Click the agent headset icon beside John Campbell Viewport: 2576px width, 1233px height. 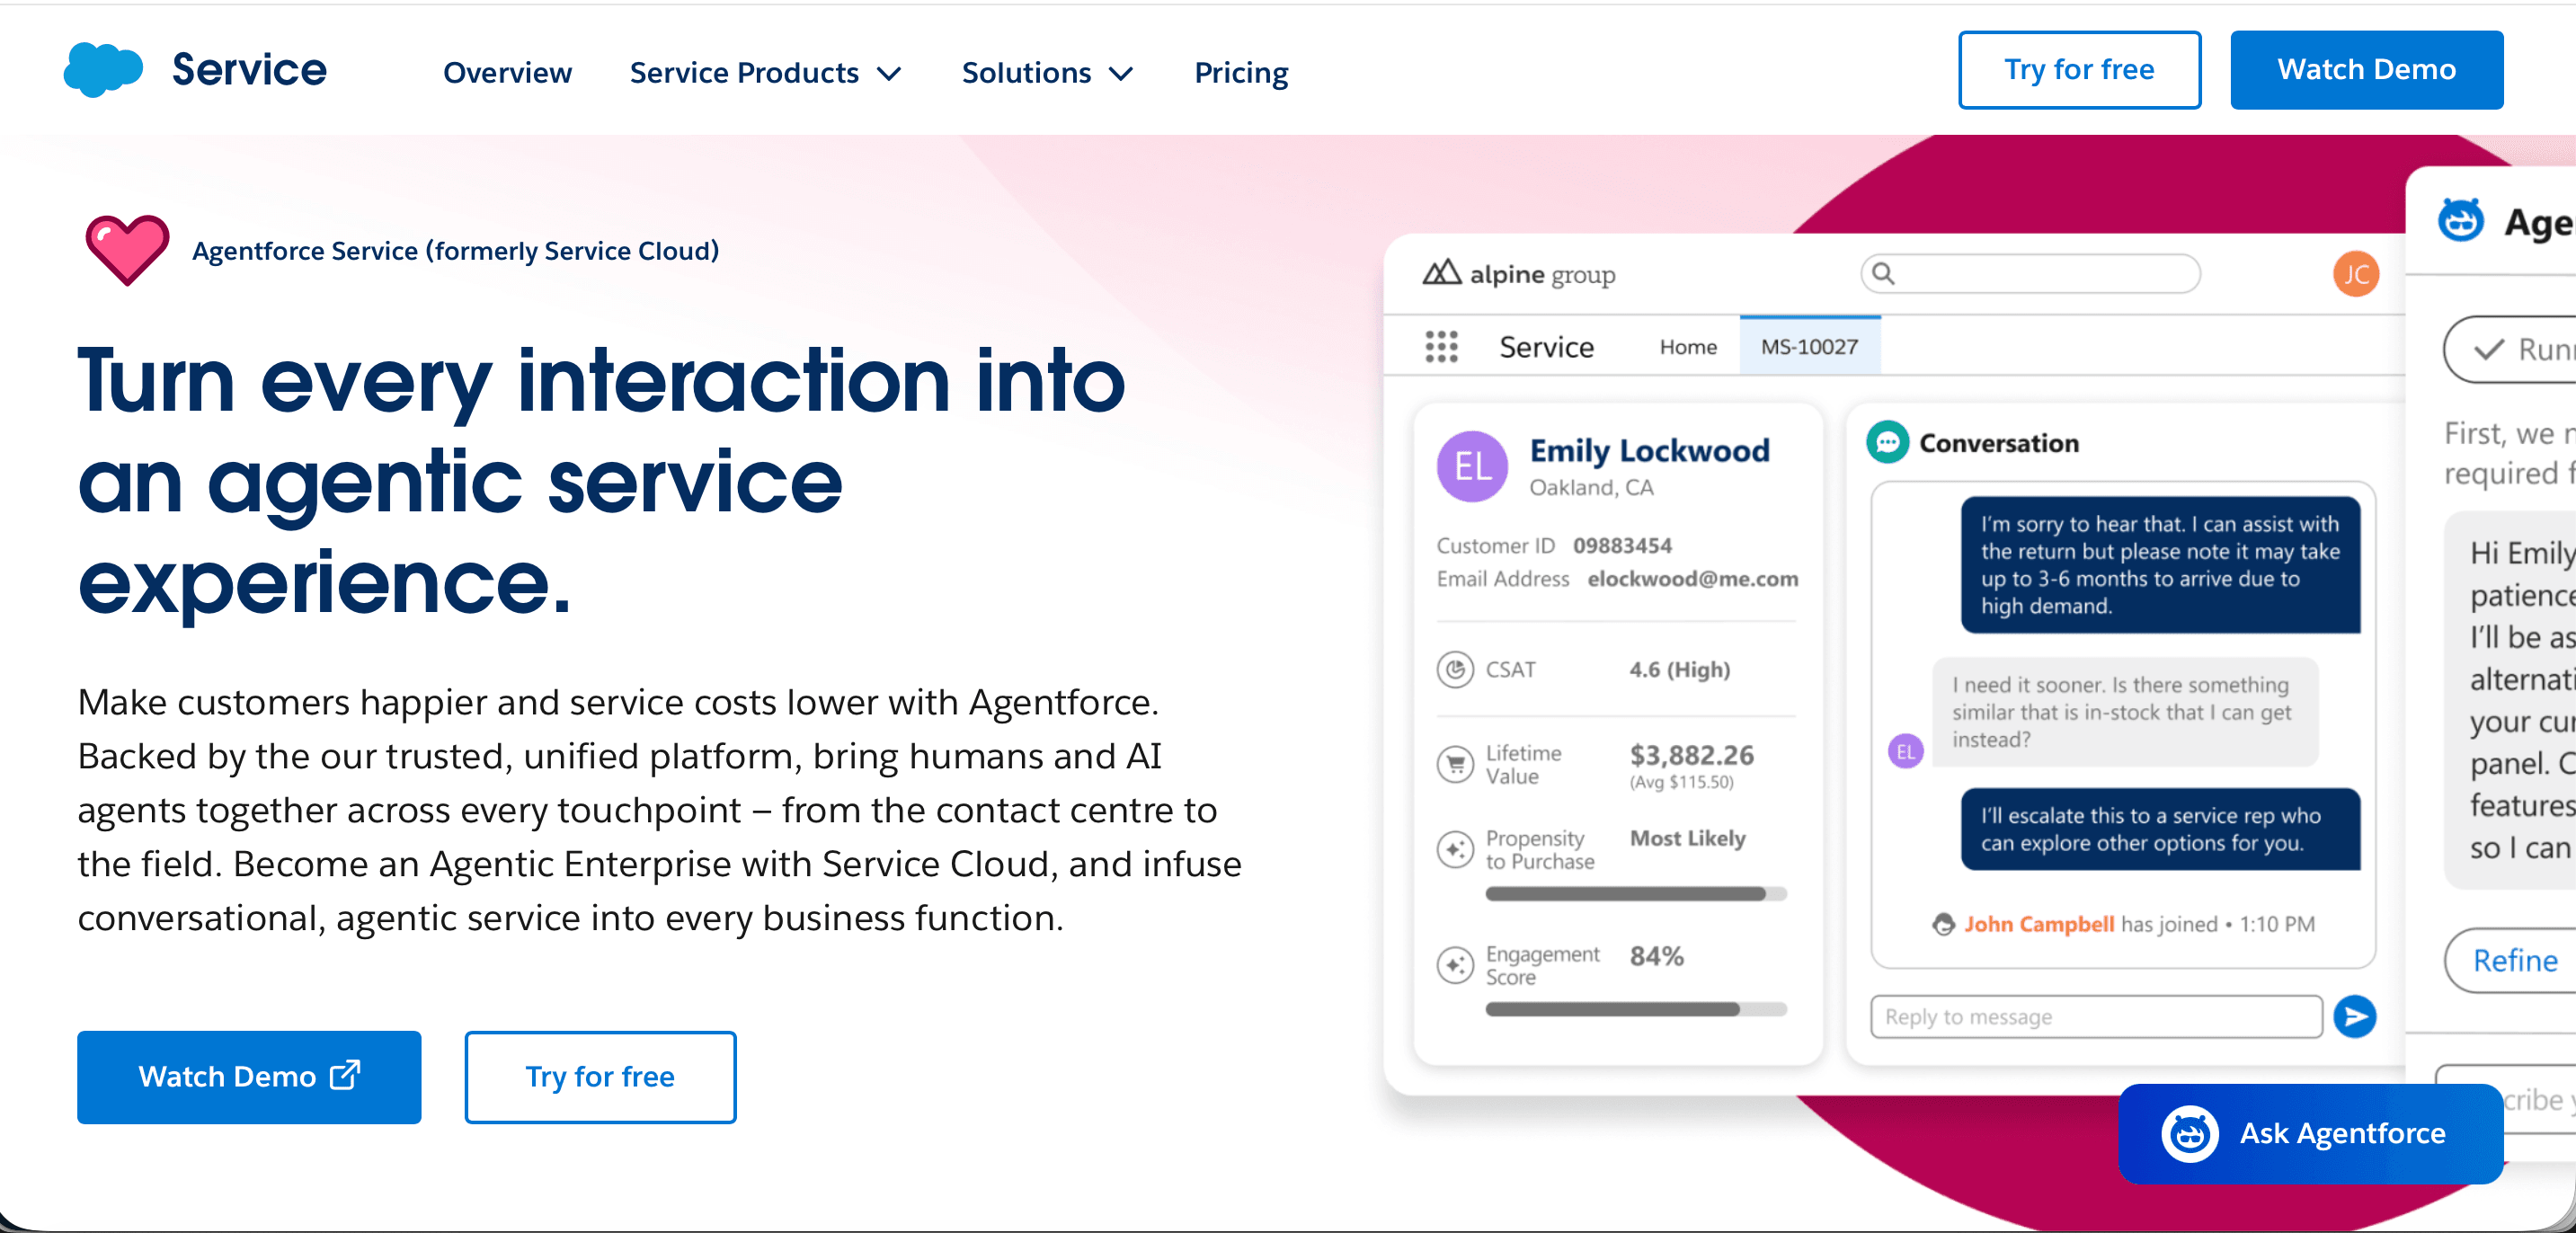[1943, 924]
